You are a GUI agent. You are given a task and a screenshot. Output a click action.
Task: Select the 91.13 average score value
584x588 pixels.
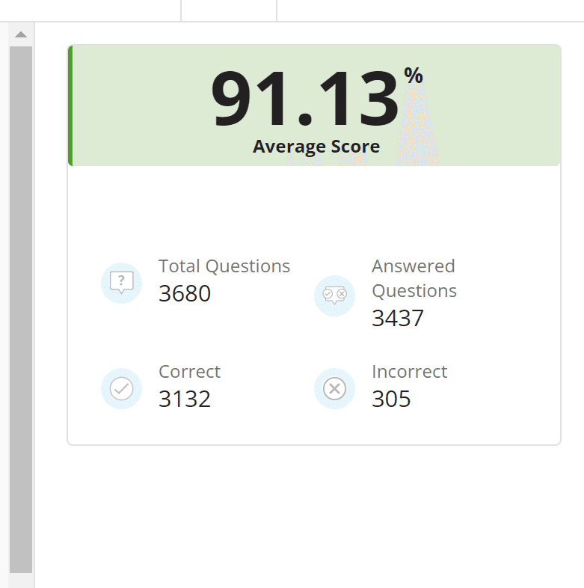(305, 99)
